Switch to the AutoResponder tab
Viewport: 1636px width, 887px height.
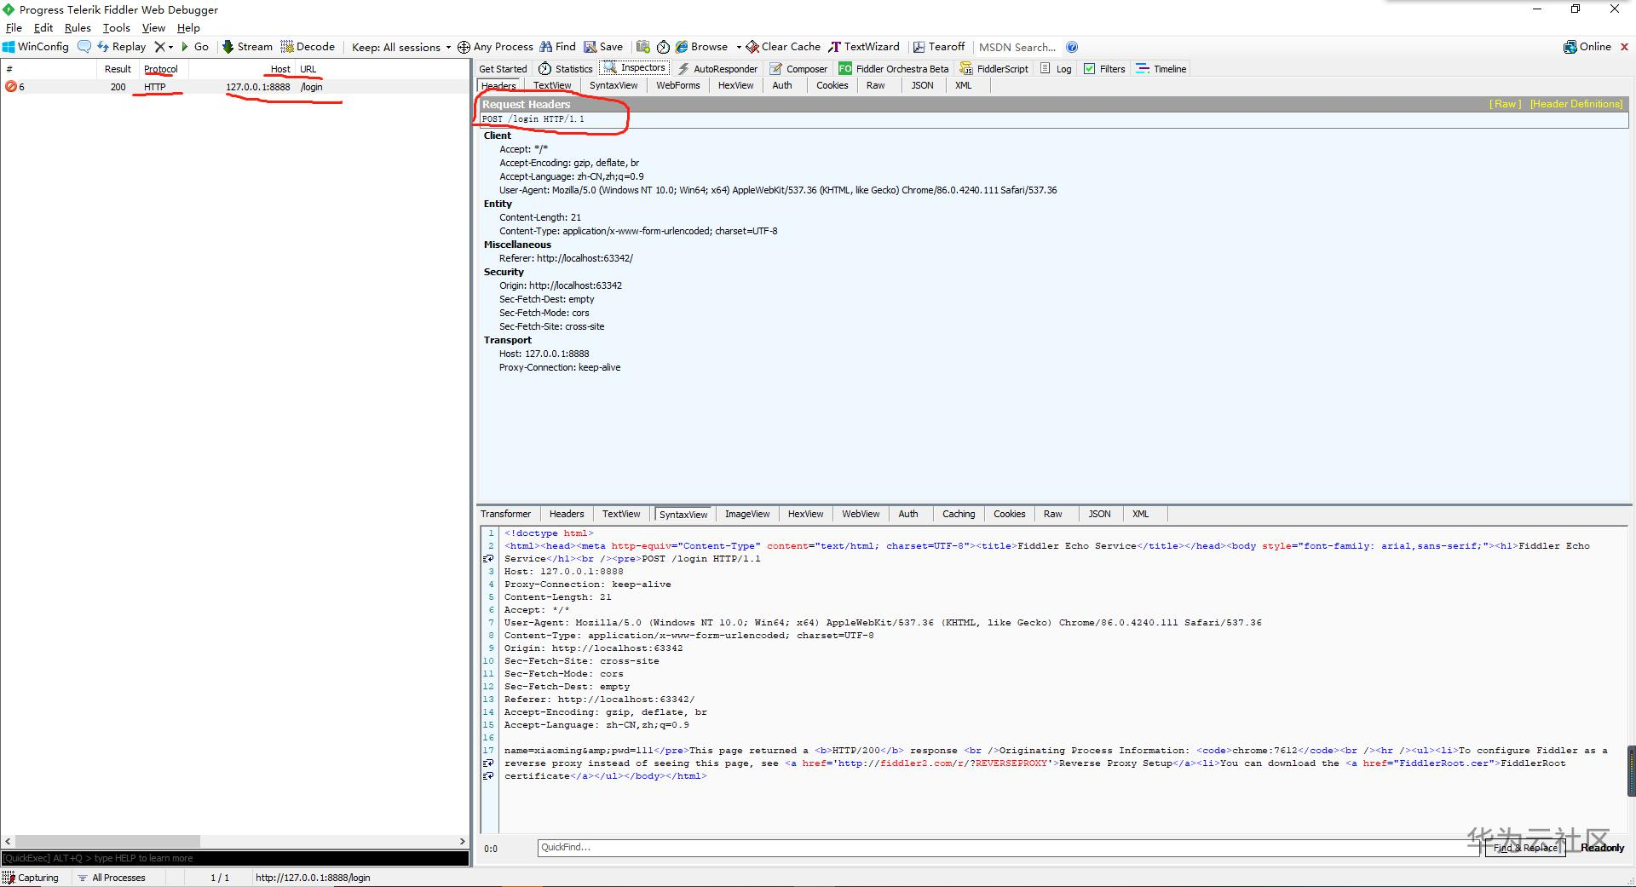[x=717, y=69]
